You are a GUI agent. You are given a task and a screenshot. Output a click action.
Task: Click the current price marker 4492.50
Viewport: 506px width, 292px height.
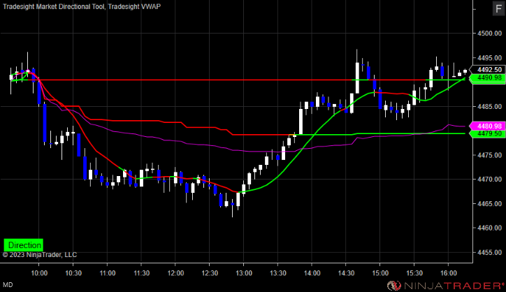pyautogui.click(x=488, y=70)
